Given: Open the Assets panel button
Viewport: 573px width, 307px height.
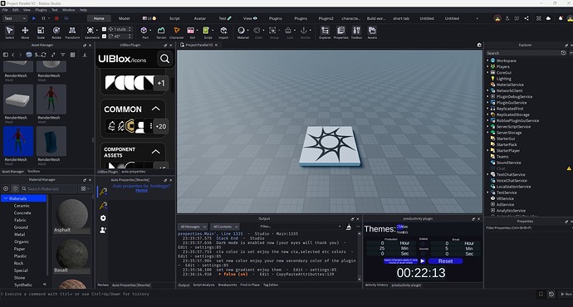Looking at the screenshot, I should [372, 32].
